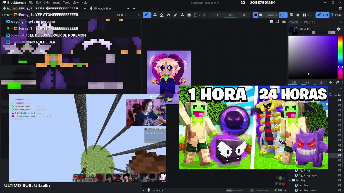Collapse the outliner panel chevron above search
Image resolution: width=344 pixels, height=193 pixels.
pos(341,88)
